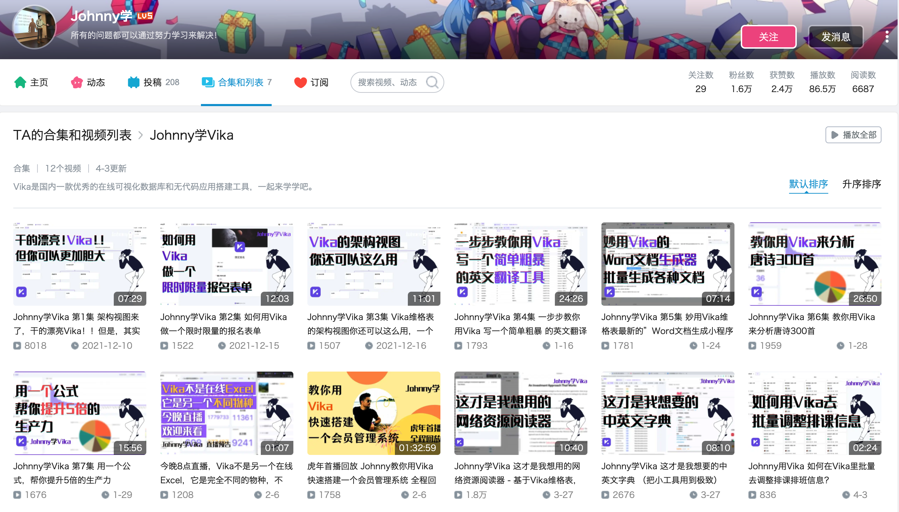Screen dimensions: 899x512
Task: Click the red heart 订阅 icon
Action: (x=300, y=83)
